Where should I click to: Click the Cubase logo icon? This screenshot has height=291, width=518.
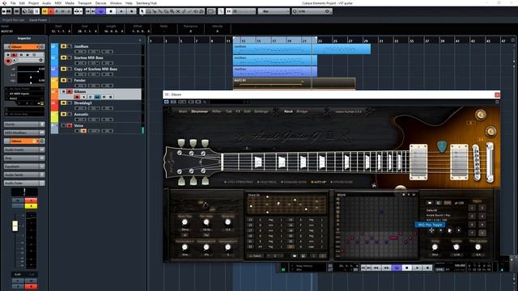4,3
